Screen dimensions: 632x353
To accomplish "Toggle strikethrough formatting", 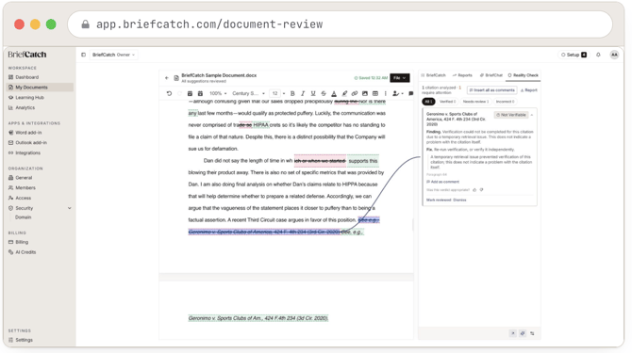I will tap(324, 93).
